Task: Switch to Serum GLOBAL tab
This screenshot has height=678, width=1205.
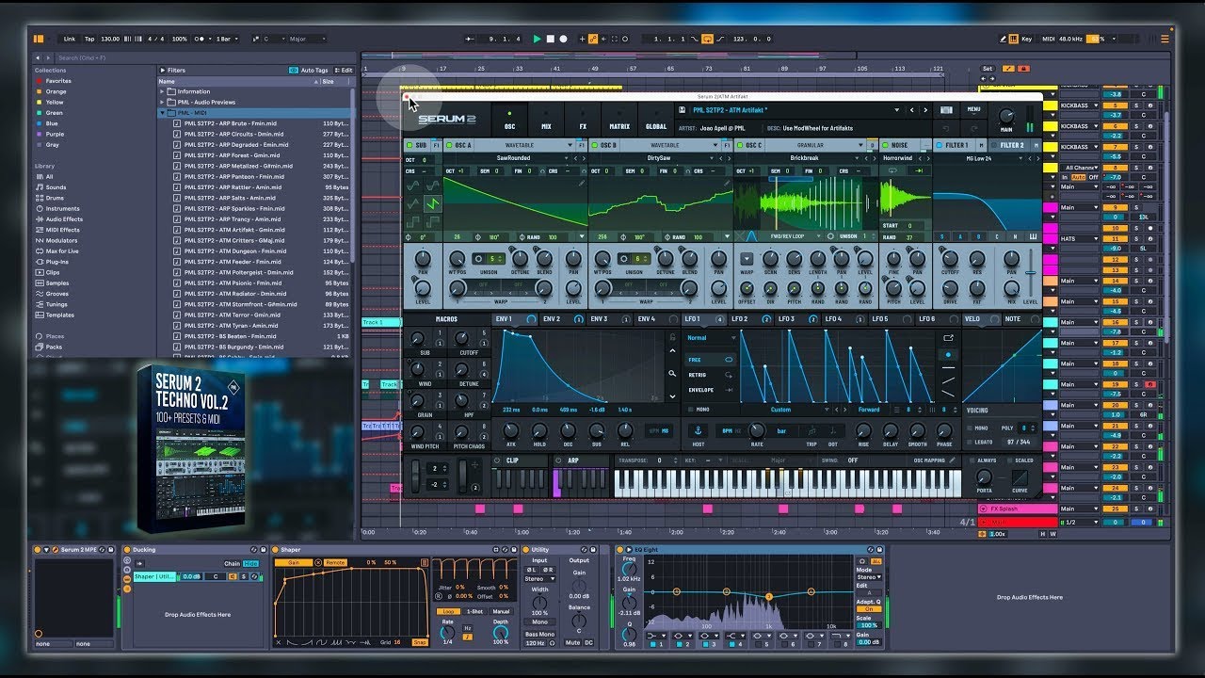Action: [656, 121]
